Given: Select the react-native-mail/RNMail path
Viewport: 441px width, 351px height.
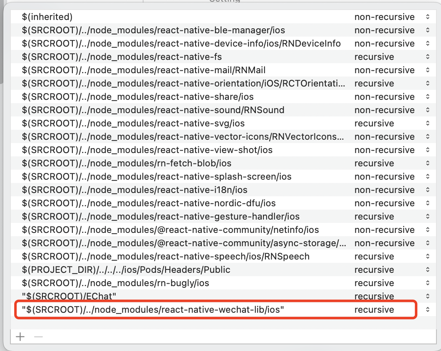Looking at the screenshot, I should [144, 70].
